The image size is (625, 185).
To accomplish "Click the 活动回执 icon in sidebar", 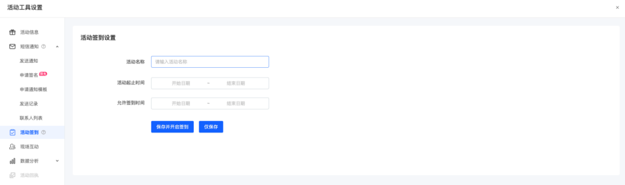I will (x=13, y=175).
